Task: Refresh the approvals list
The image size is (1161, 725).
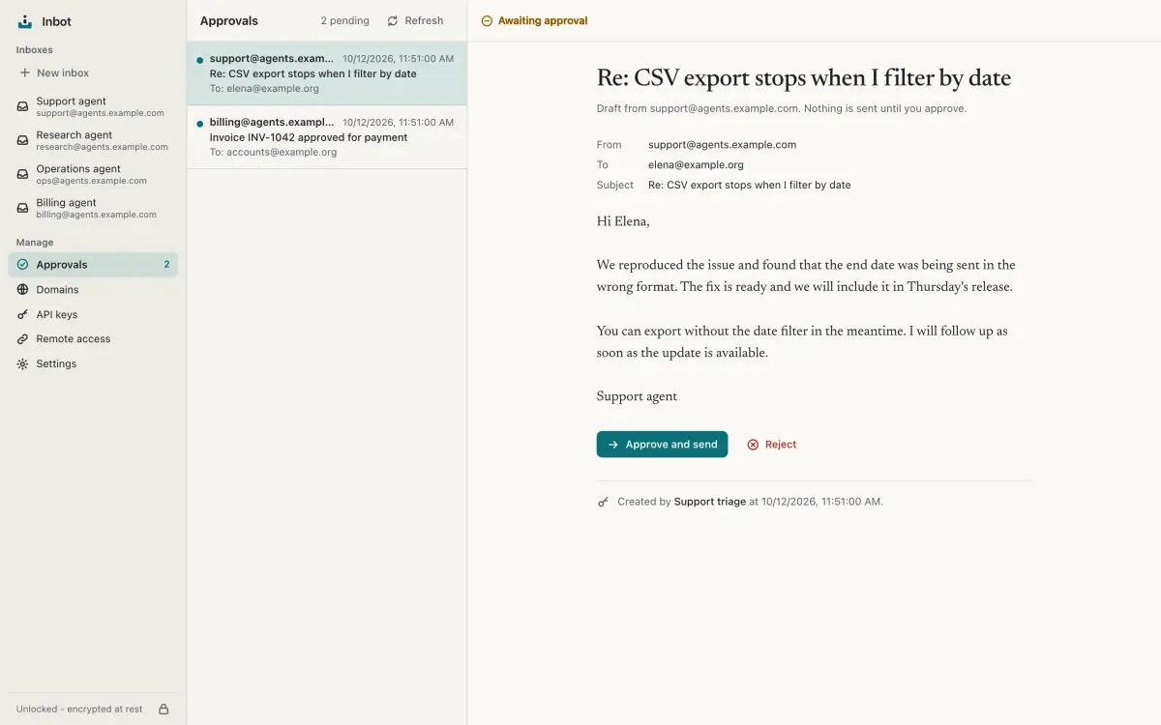Action: pyautogui.click(x=415, y=20)
